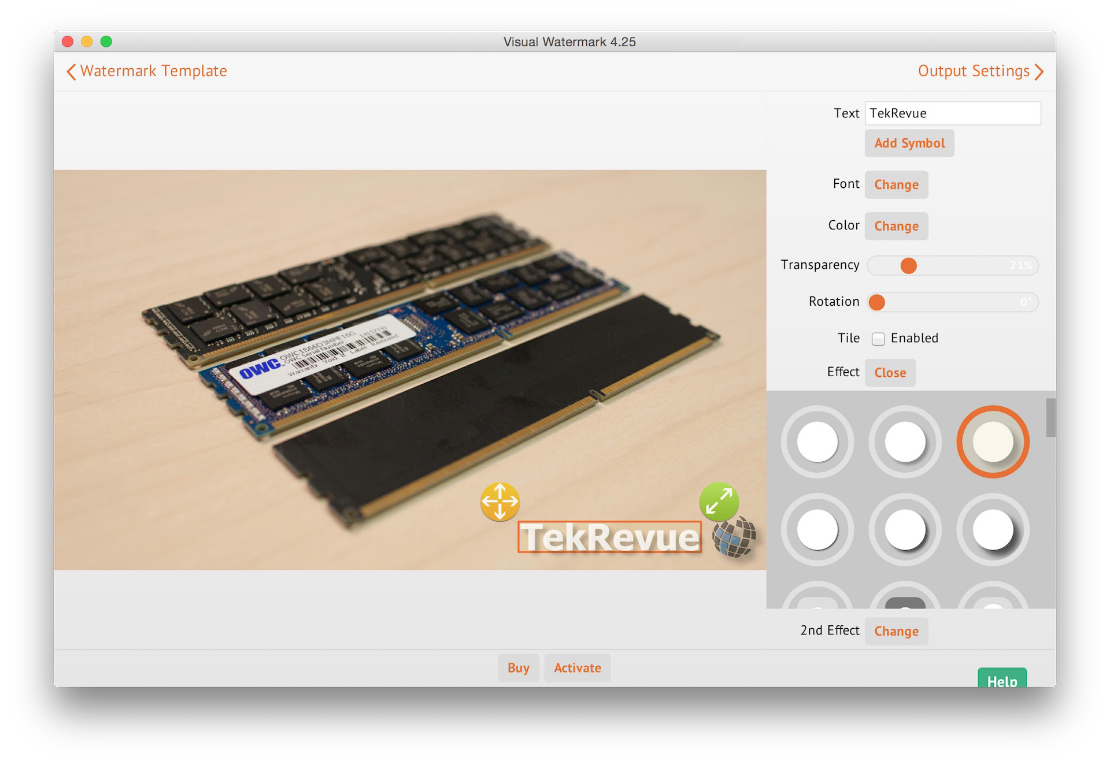
Task: Click the effects list scrollbar
Action: (1050, 417)
